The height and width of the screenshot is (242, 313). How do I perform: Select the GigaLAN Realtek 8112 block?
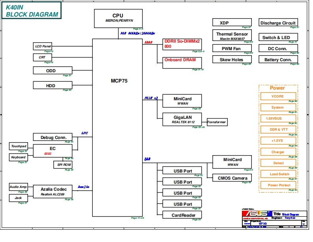coord(182,119)
